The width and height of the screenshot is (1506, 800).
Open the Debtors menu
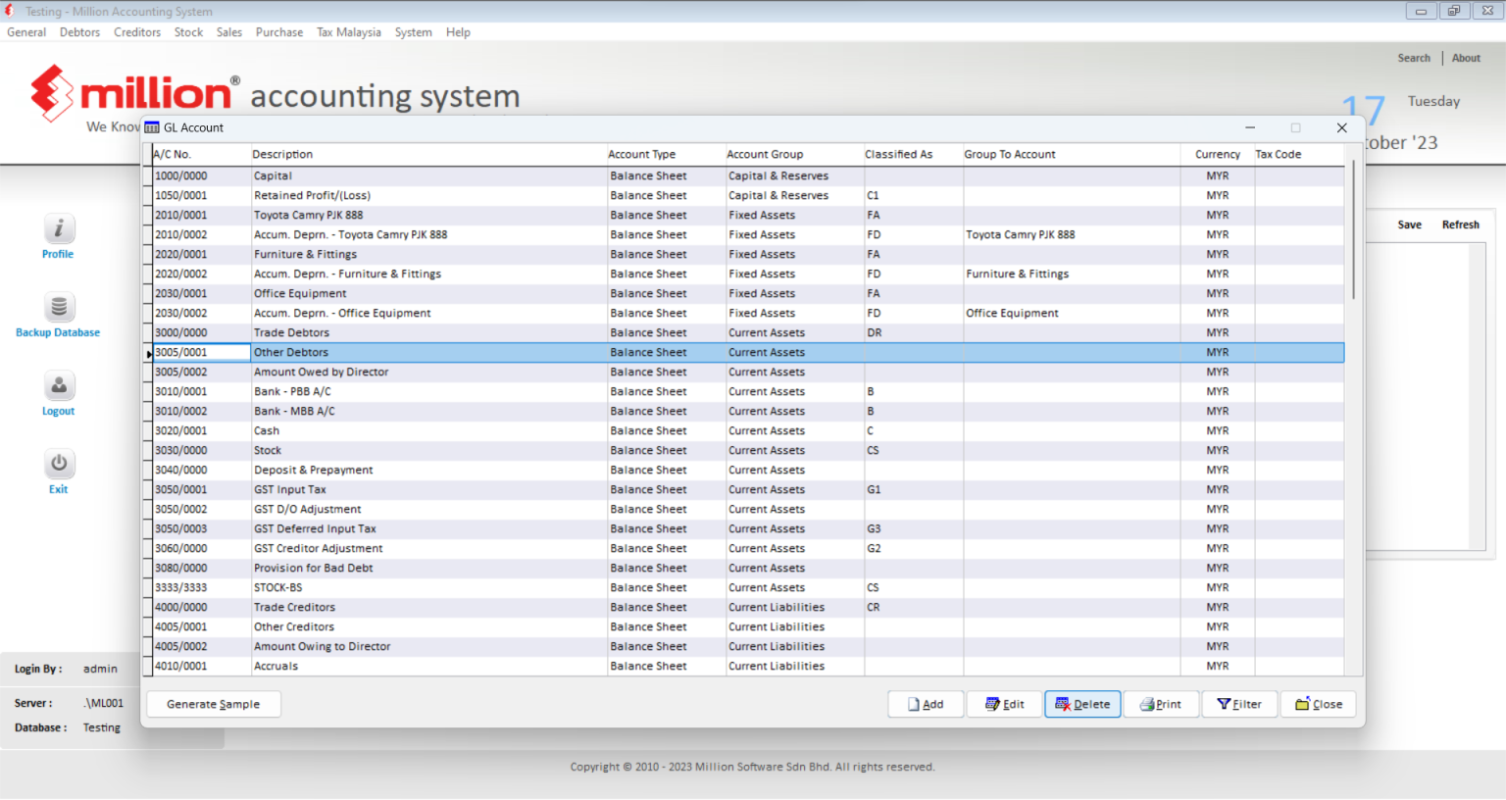click(x=79, y=32)
